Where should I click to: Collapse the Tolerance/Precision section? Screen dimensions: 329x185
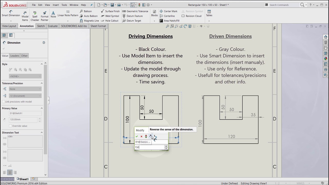click(42, 83)
